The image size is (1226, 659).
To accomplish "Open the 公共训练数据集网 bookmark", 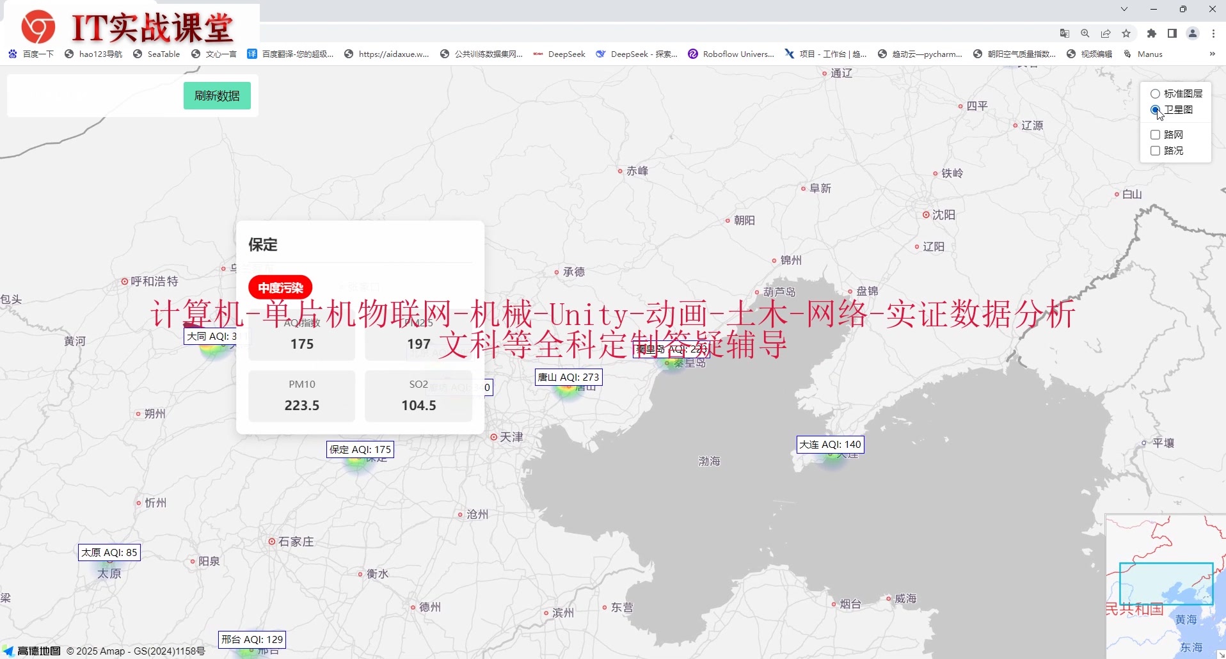I will [482, 54].
